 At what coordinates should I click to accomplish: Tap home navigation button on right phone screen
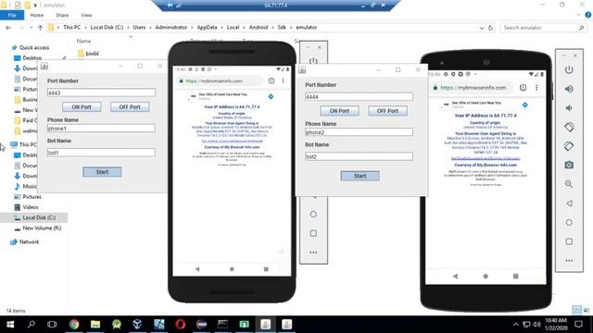(x=486, y=277)
